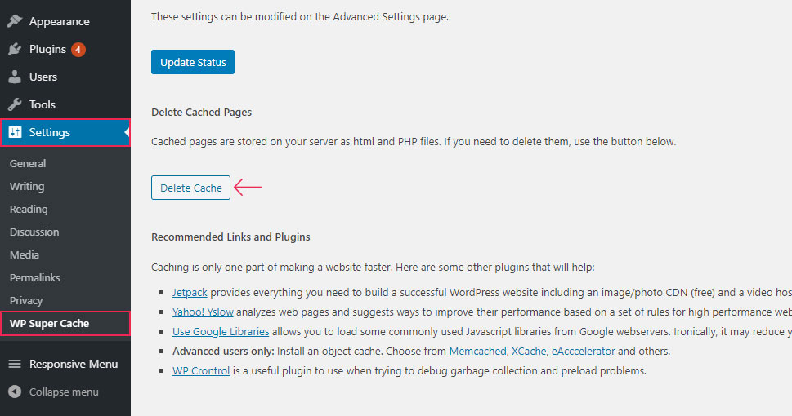Click the 'Advanced users only:' text
Viewport: 792px width, 416px height.
(x=223, y=351)
